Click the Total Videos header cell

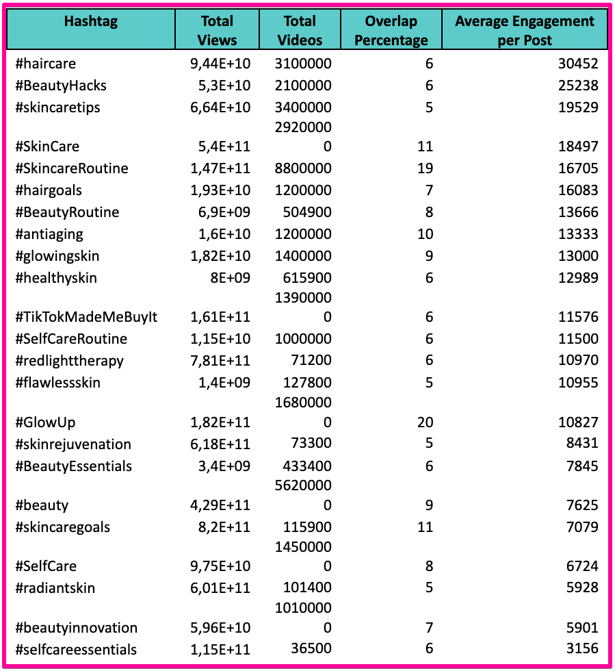[300, 31]
